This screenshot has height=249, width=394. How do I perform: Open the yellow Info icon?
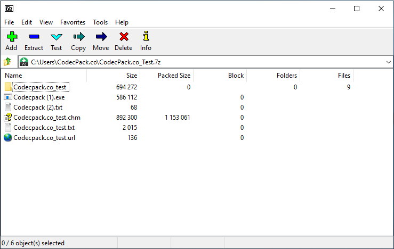(x=146, y=37)
